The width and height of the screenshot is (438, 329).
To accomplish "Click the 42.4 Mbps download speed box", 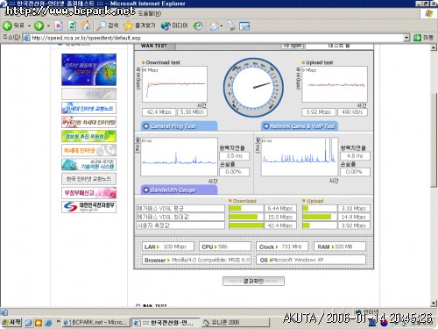I will pos(159,112).
